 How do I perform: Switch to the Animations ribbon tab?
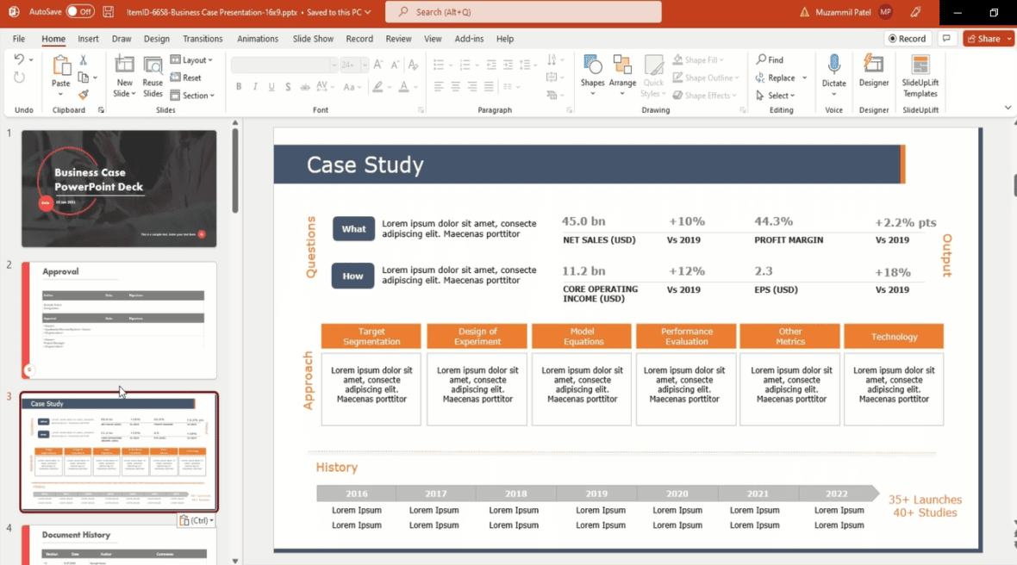tap(258, 38)
